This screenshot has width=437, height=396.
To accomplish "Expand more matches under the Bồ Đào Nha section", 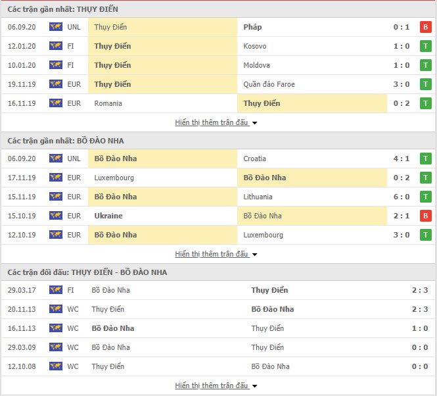I will click(x=216, y=254).
